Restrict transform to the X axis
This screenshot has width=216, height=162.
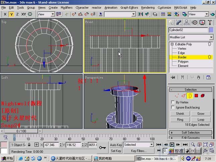[x=5, y=14]
